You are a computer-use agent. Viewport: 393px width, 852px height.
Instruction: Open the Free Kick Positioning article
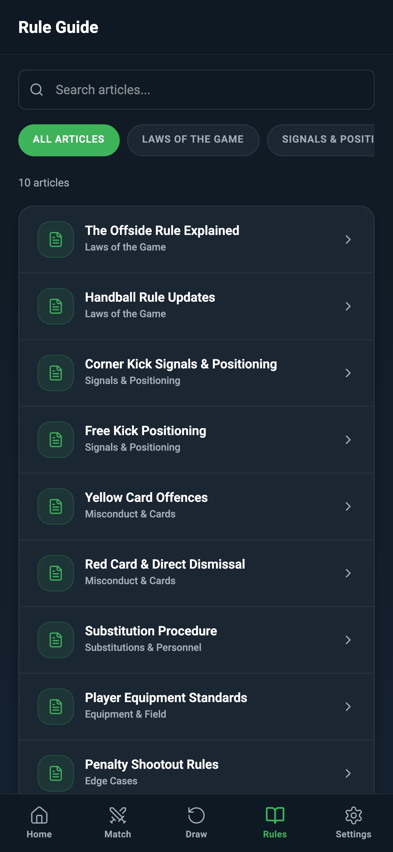196,440
